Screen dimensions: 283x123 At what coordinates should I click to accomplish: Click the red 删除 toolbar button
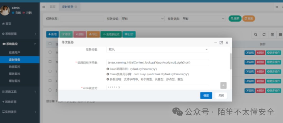point(80,35)
